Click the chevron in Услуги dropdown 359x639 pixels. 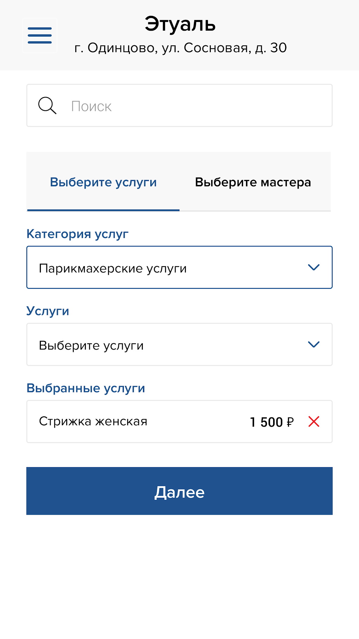pyautogui.click(x=314, y=345)
